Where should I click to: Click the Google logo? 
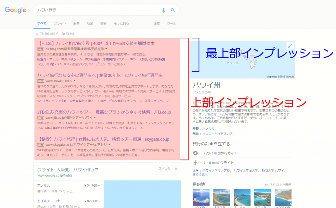[15, 10]
